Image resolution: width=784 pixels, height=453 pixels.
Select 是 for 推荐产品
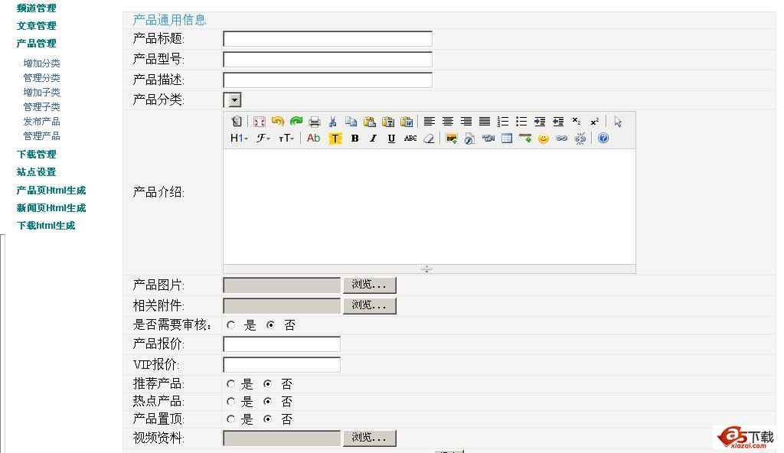point(230,384)
